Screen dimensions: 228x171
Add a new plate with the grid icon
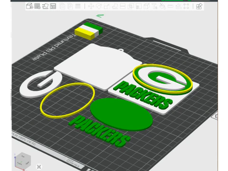[x=38, y=6]
